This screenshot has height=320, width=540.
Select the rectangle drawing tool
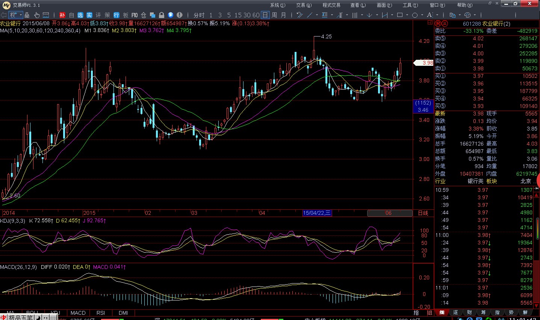[400, 15]
